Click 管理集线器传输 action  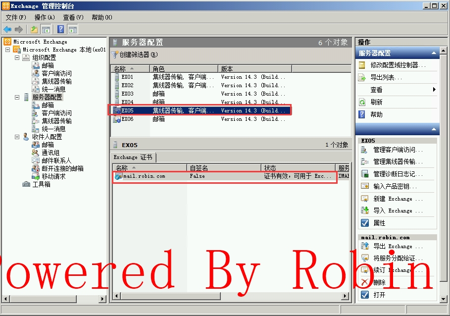398,162
